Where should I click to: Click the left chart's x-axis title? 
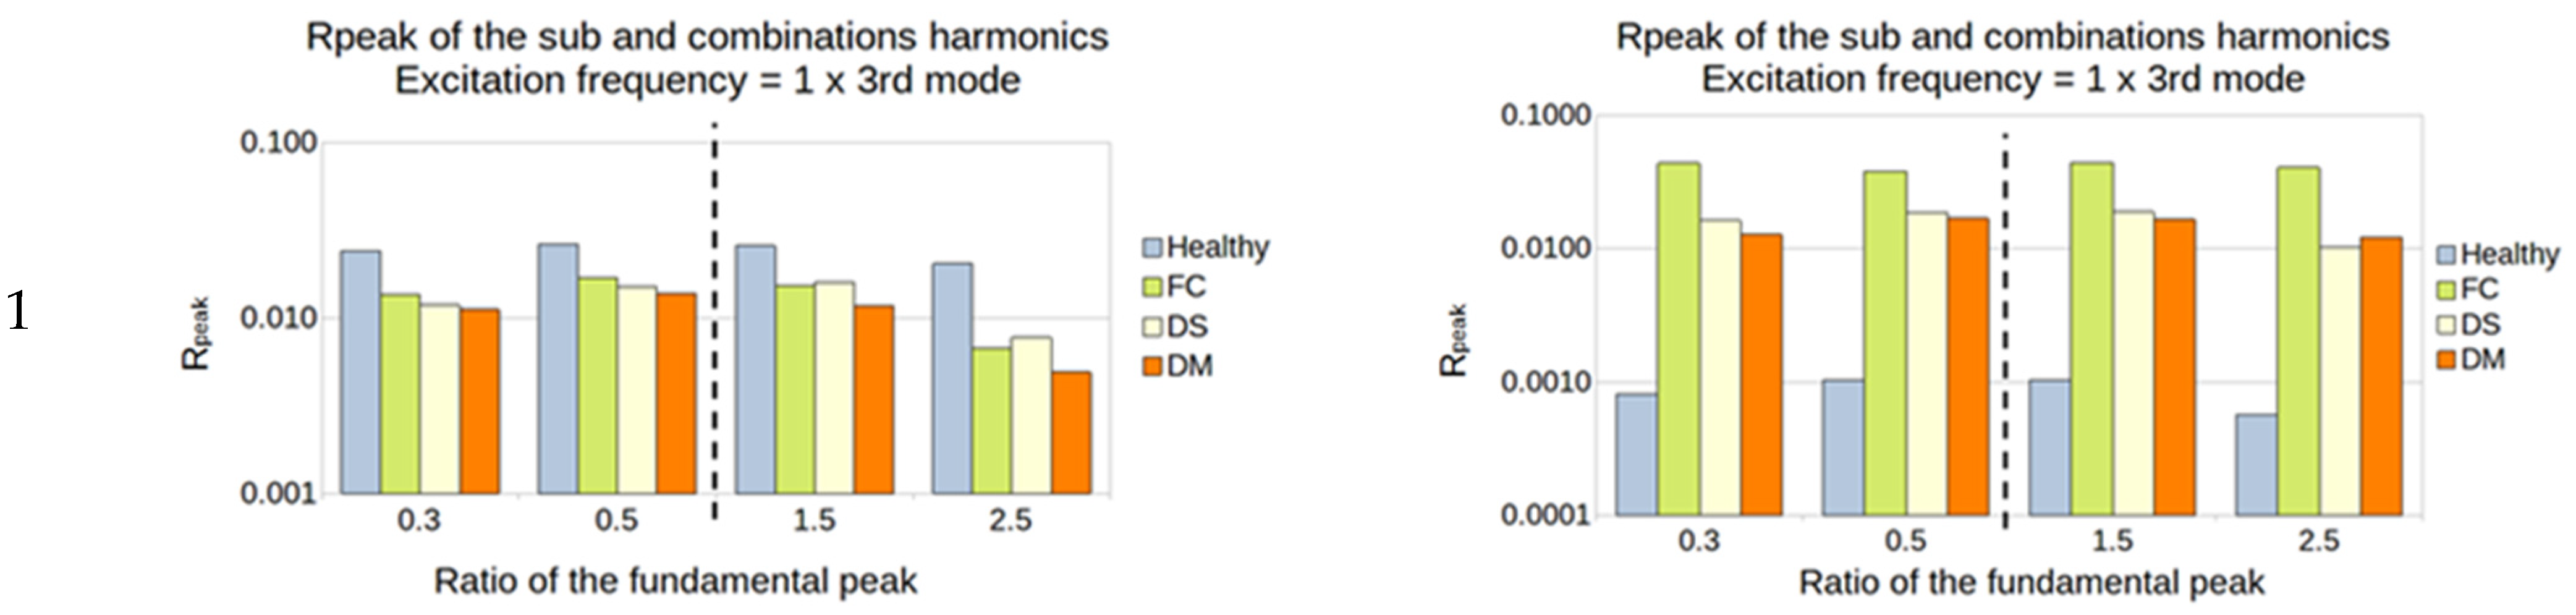pyautogui.click(x=675, y=581)
